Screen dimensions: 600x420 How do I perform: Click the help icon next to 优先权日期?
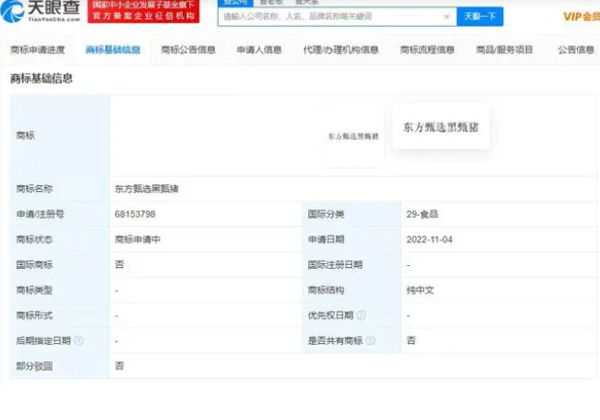(361, 315)
